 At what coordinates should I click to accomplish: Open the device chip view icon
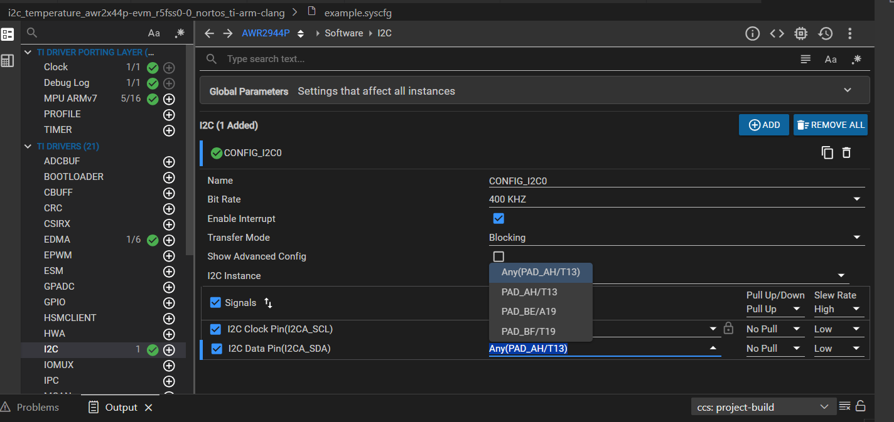800,33
